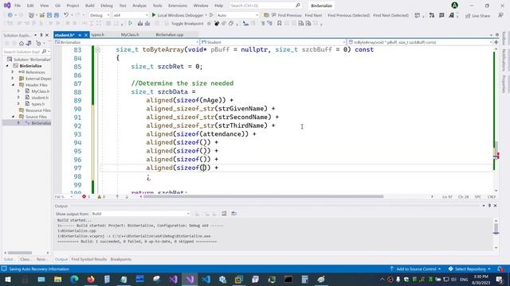Viewport: 510px width, 286px height.
Task: Open the Windows Start menu
Action: [x=8, y=279]
